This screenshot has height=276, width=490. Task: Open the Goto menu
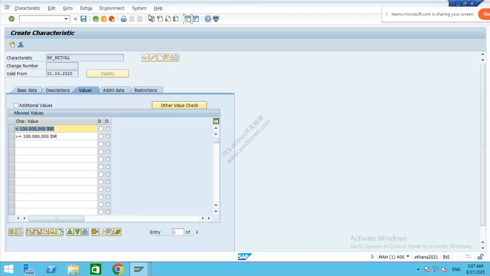click(x=68, y=8)
